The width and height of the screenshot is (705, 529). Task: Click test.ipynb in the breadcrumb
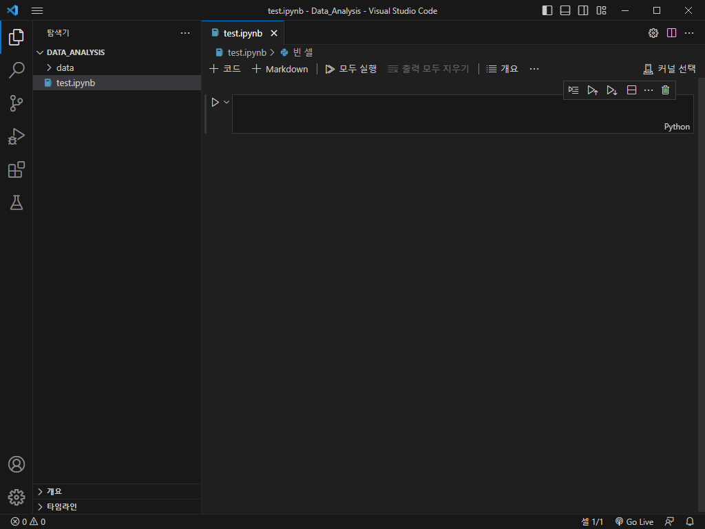247,52
